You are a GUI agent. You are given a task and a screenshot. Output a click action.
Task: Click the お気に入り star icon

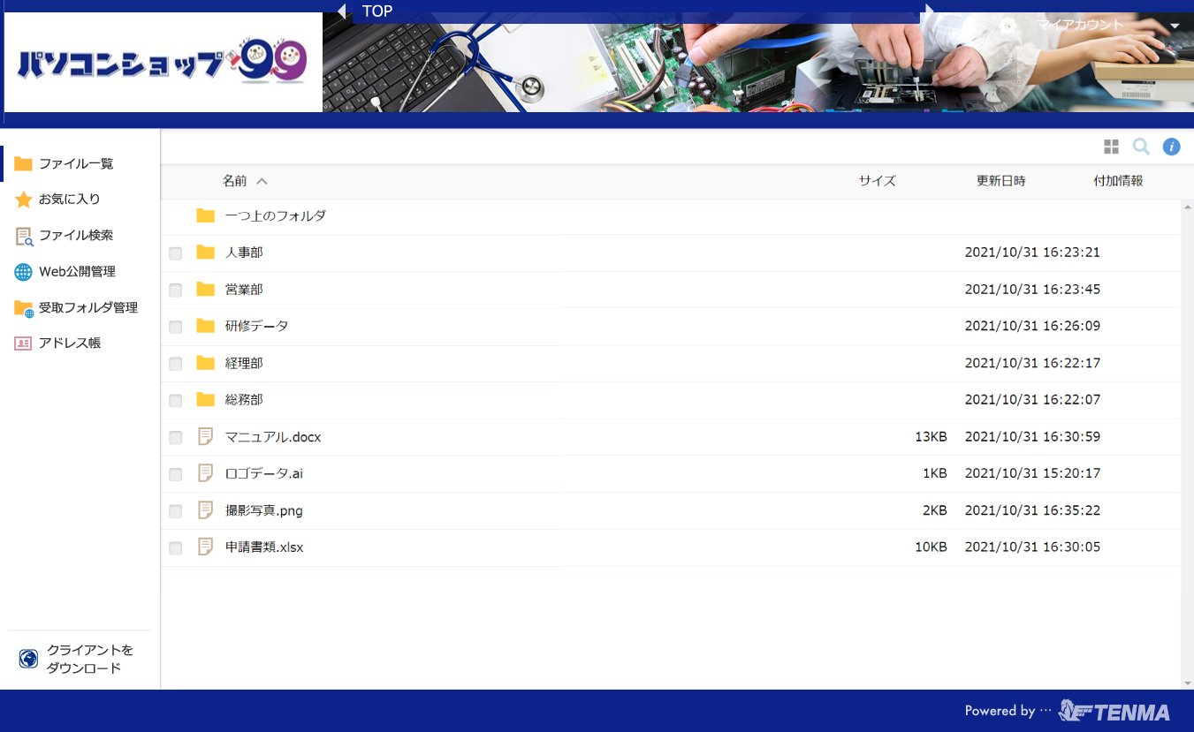[x=24, y=200]
